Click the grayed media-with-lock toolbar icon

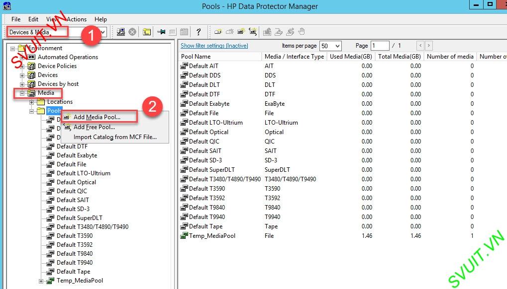tap(267, 32)
